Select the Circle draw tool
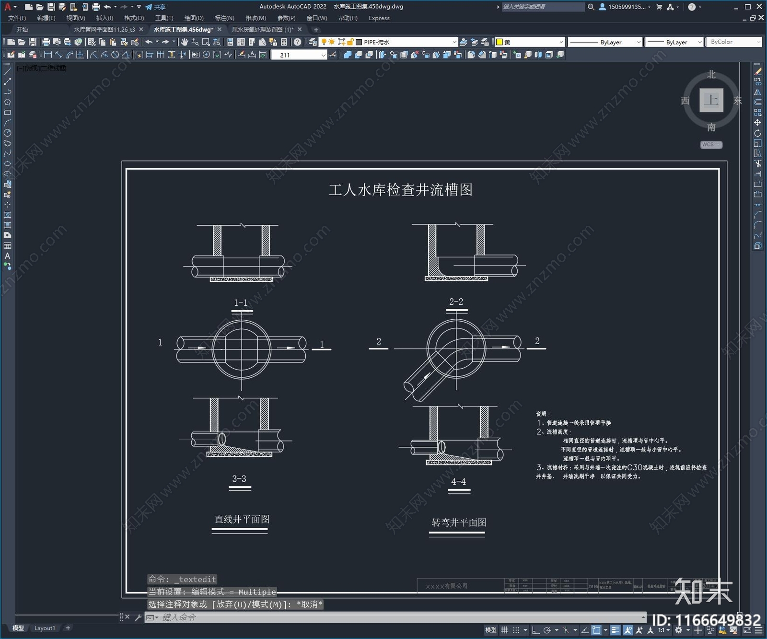Image resolution: width=767 pixels, height=639 pixels. click(7, 133)
